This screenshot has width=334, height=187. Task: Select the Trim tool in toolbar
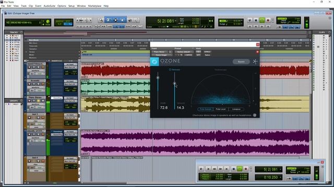108,20
